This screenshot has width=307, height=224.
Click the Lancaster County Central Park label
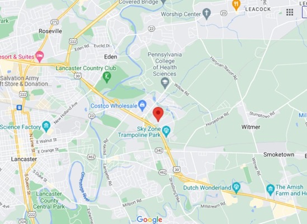pyautogui.click(x=49, y=200)
